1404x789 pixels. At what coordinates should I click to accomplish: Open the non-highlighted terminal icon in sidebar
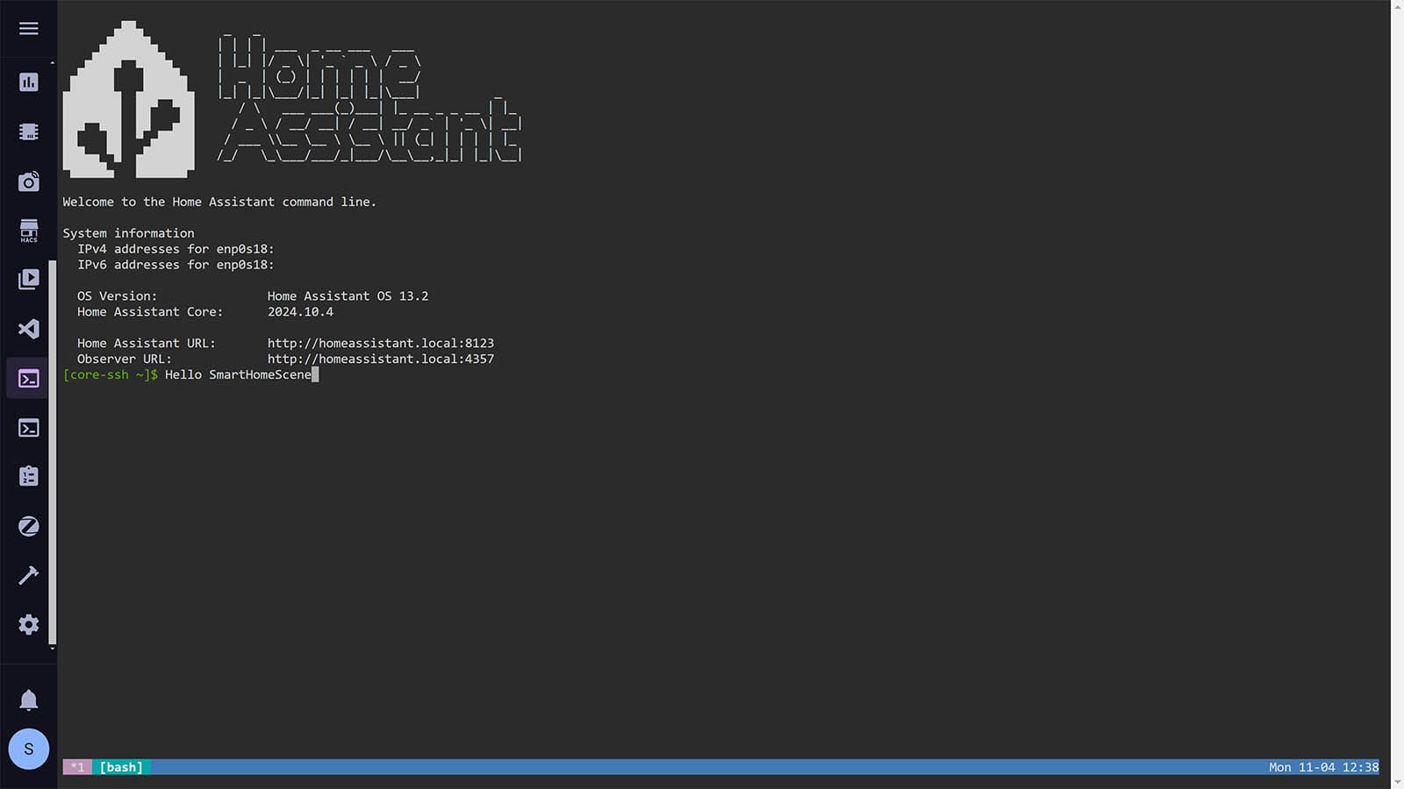[29, 428]
